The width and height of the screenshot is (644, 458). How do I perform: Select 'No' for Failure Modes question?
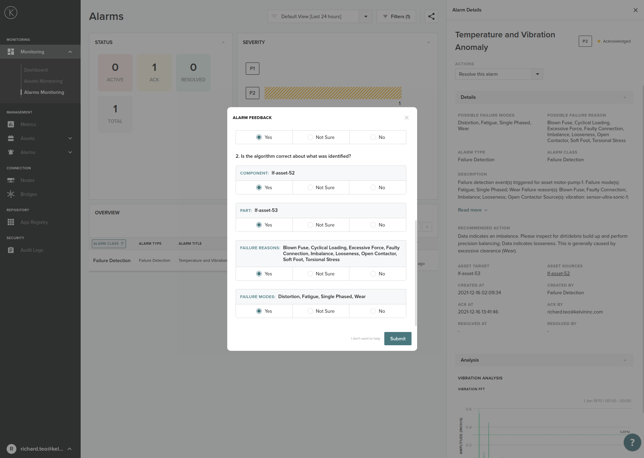tap(373, 311)
